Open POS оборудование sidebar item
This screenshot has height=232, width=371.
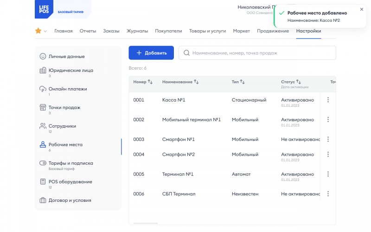(70, 181)
